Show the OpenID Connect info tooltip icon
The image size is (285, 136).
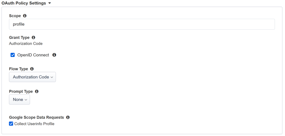pos(54,55)
